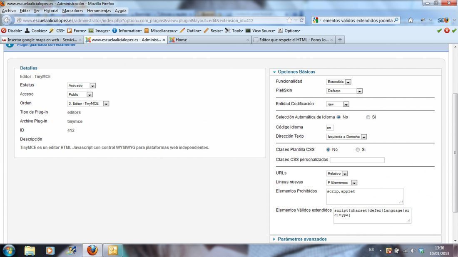
Task: Select No for Clases Plantilla CSS
Action: pyautogui.click(x=328, y=149)
